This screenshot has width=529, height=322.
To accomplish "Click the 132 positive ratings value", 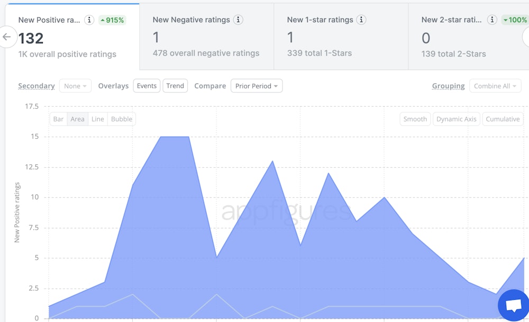I will [31, 38].
